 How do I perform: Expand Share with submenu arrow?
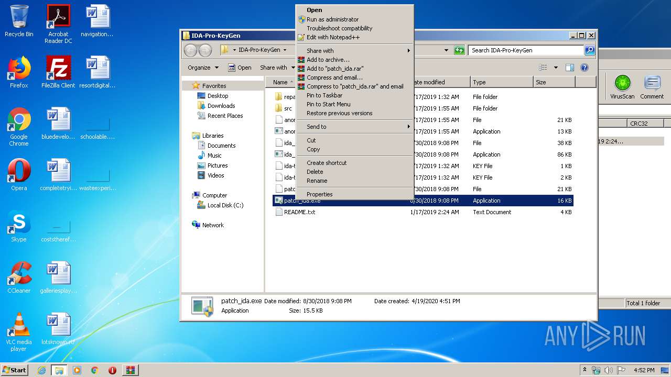click(408, 51)
